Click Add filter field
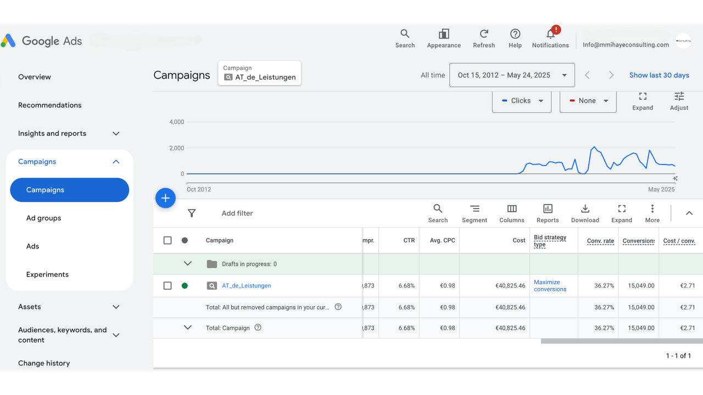This screenshot has height=395, width=703. 237,213
